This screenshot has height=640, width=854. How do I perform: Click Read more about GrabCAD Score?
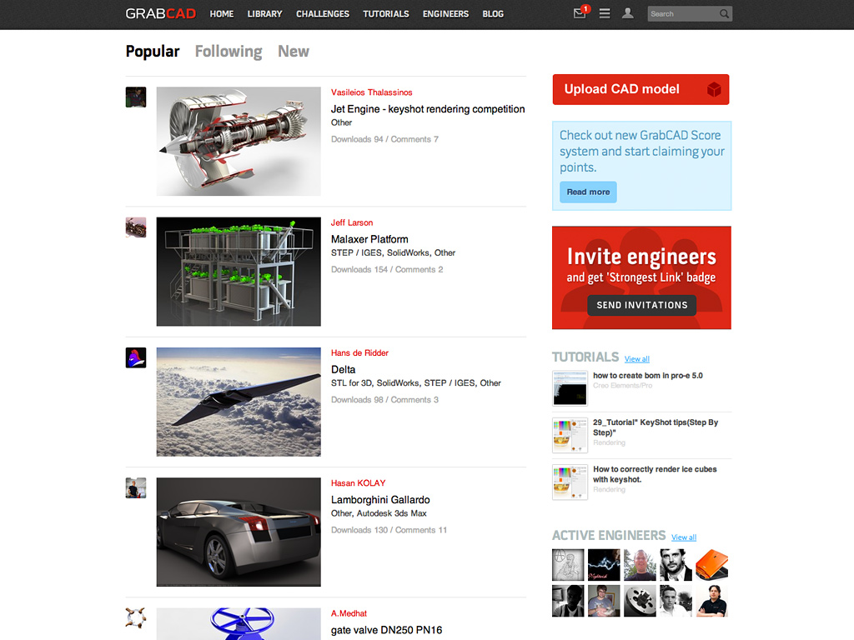[x=588, y=192]
